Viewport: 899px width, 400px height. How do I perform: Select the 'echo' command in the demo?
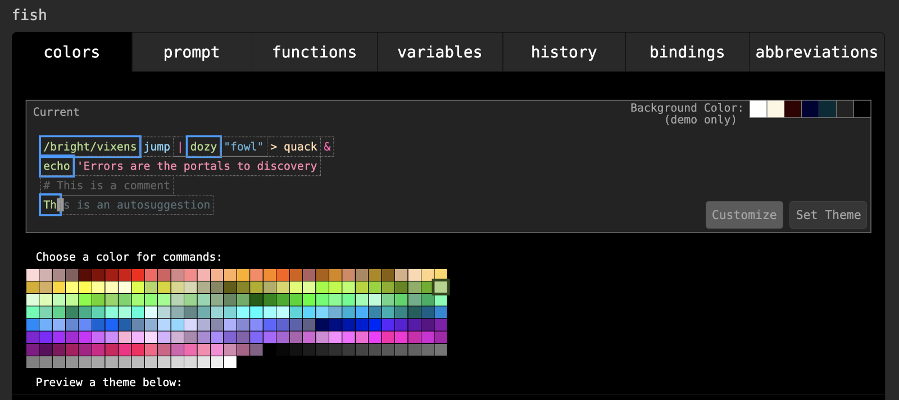click(x=57, y=166)
